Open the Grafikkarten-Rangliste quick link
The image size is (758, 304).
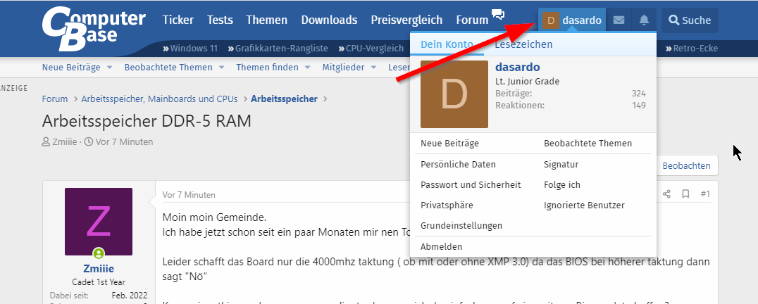[278, 49]
